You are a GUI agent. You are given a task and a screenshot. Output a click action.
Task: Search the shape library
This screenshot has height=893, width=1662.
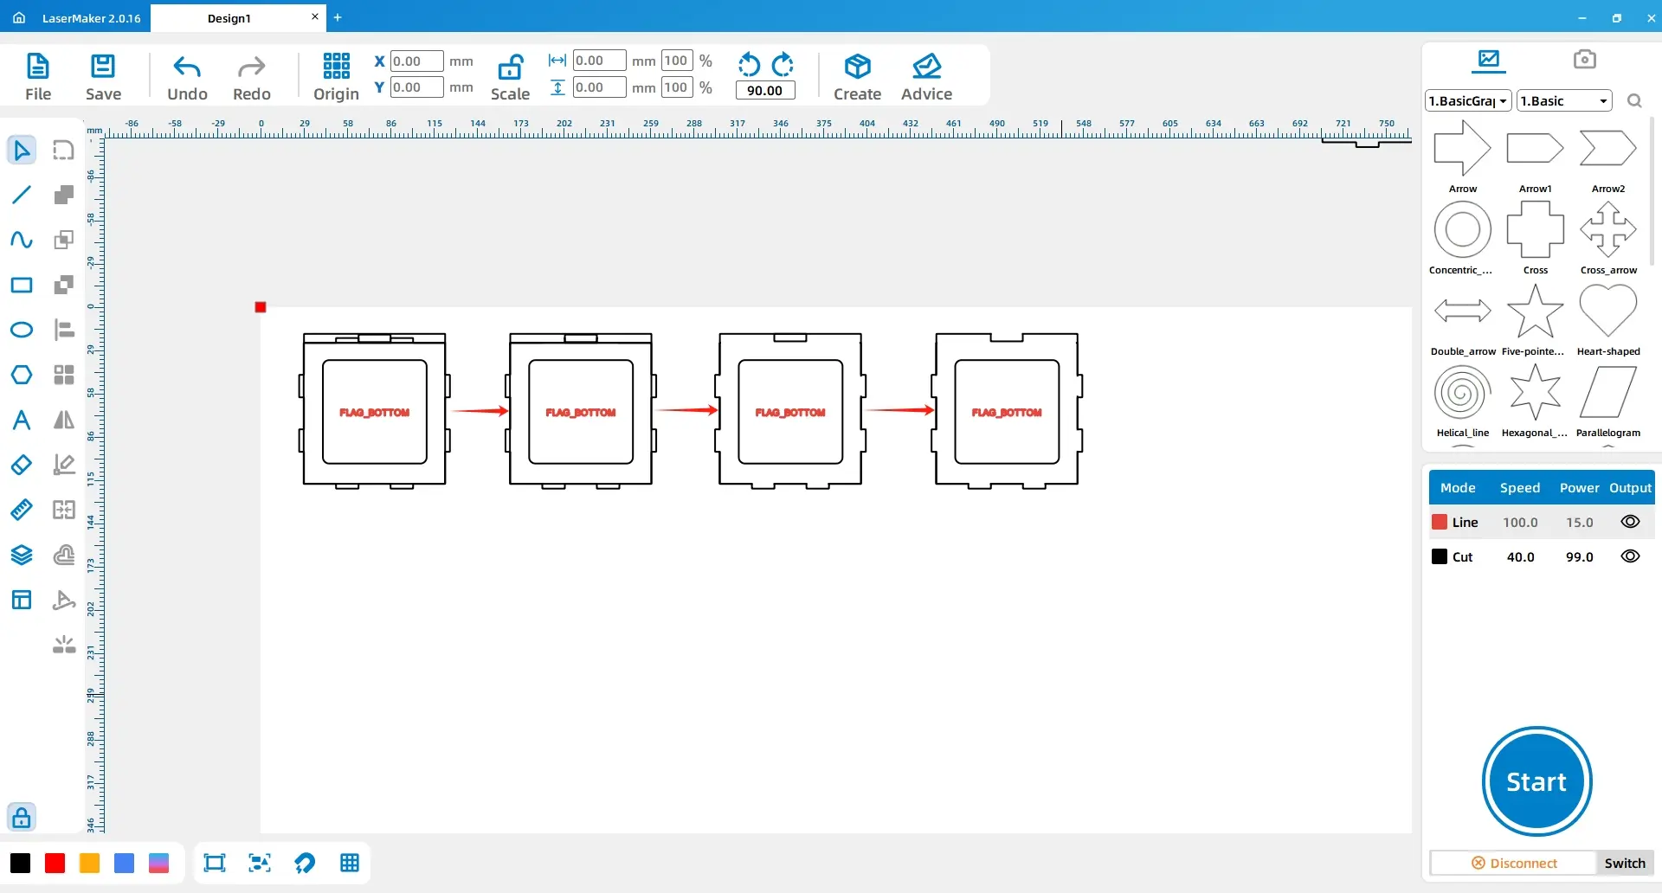coord(1634,101)
